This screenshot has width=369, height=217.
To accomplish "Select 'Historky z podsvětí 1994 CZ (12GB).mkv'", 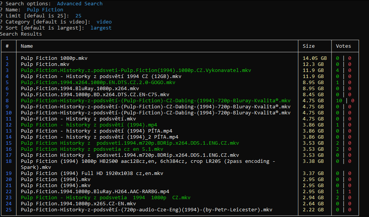I will (x=101, y=76).
